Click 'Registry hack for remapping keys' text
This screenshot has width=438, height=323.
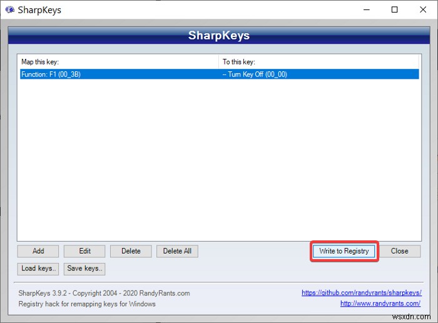87,304
